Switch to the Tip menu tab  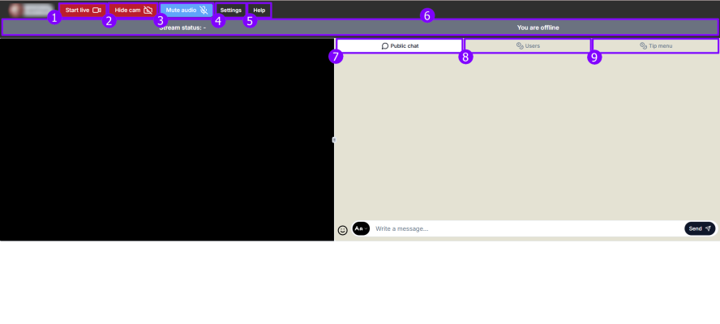655,46
